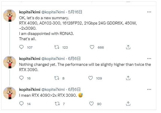This screenshot has height=113, width=161.
Task: Share the 'I mean RTX 4090>2x' tweet
Action: point(128,104)
